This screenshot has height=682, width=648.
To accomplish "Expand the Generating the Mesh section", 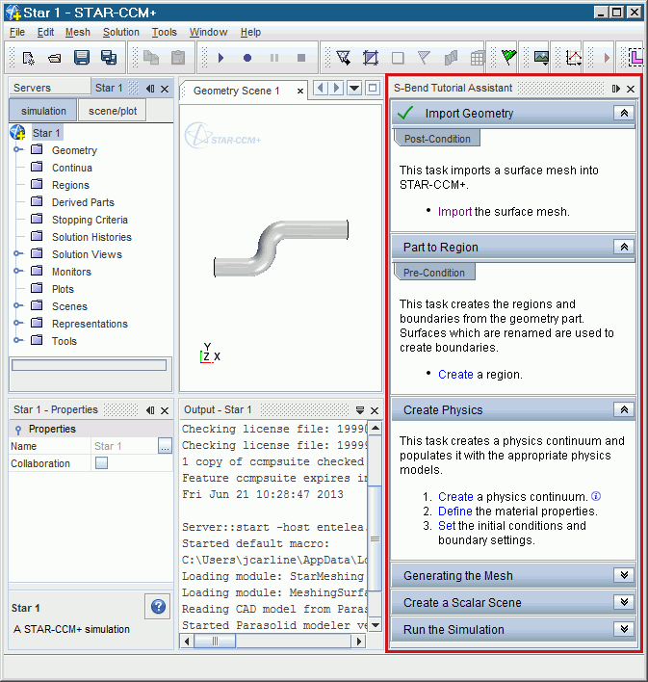I will 625,576.
